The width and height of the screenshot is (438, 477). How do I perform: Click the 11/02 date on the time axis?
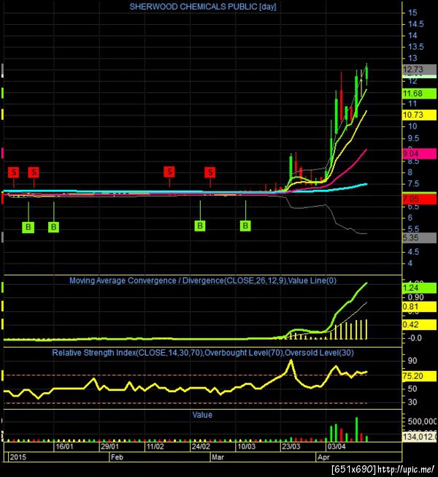pyautogui.click(x=155, y=446)
